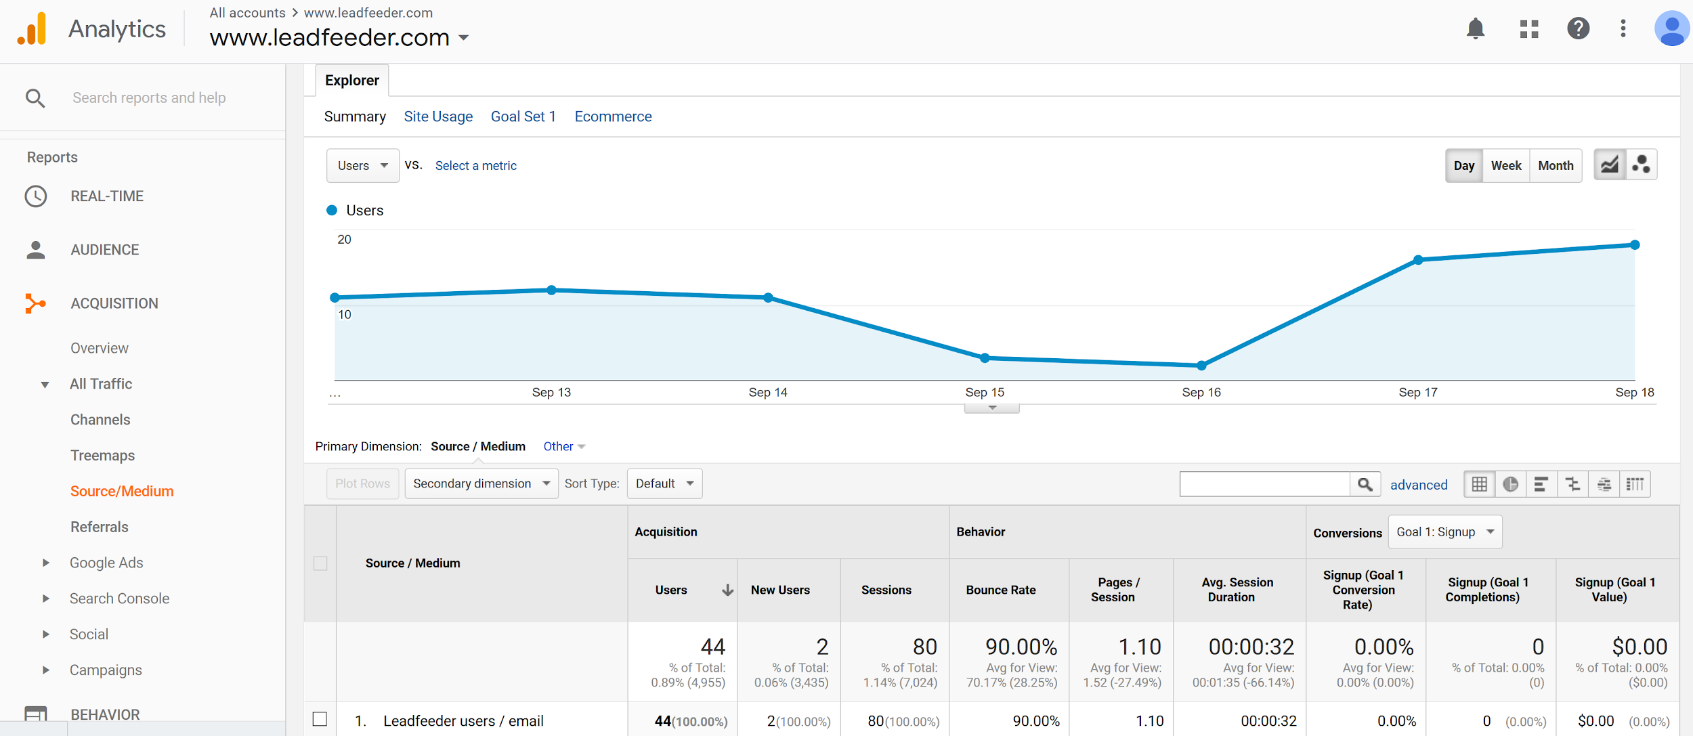Image resolution: width=1693 pixels, height=736 pixels.
Task: Switch to the line chart view
Action: (1610, 165)
